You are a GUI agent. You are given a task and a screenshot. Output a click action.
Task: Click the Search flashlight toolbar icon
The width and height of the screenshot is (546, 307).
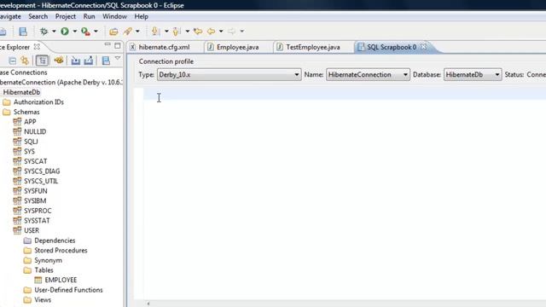127,32
